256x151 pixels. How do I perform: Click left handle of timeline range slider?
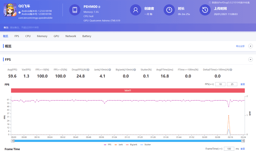coord(13,141)
